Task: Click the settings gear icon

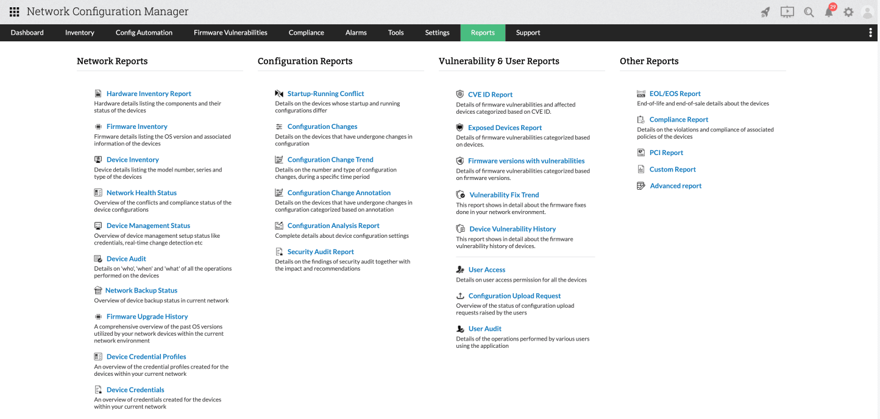Action: click(849, 11)
